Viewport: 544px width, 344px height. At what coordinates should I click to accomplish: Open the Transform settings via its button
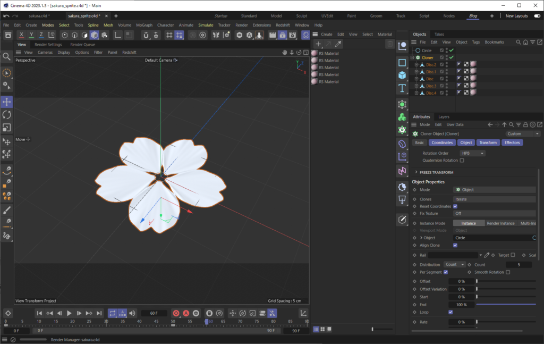(488, 142)
